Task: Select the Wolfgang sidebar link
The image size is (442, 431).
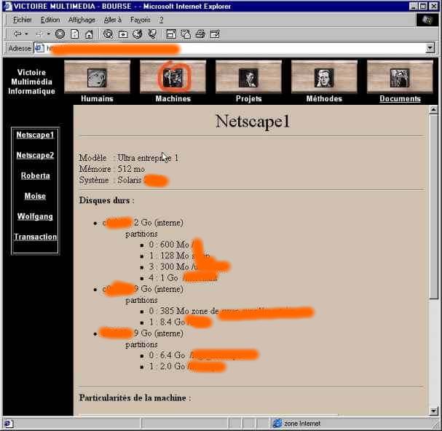Action: pos(35,216)
